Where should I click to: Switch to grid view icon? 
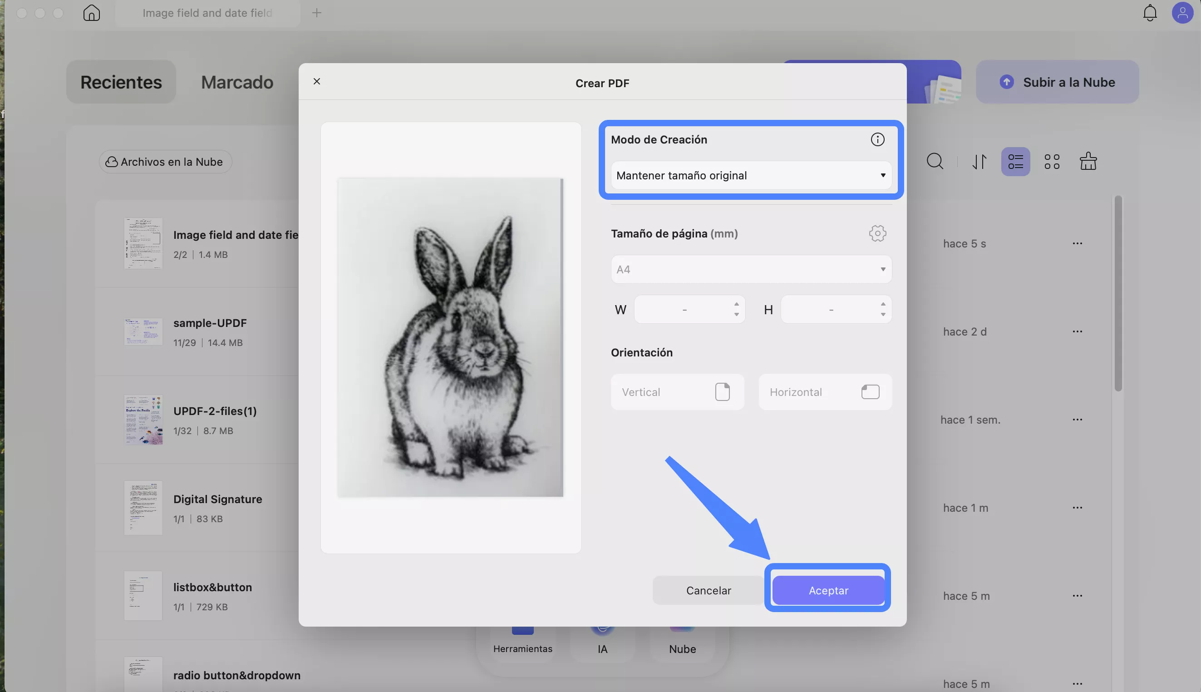pos(1052,162)
